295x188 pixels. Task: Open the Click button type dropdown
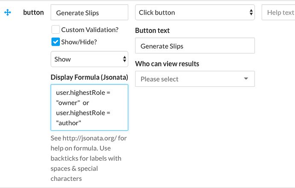195,12
